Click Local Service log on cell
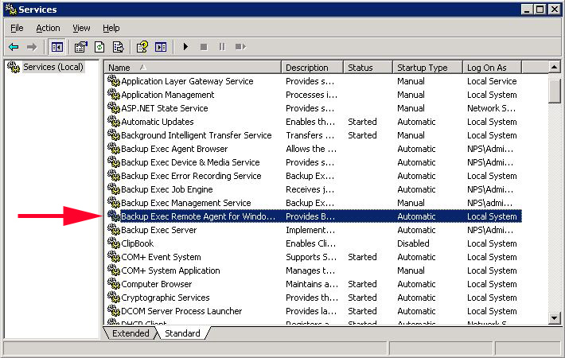The height and width of the screenshot is (358, 565). click(x=492, y=81)
